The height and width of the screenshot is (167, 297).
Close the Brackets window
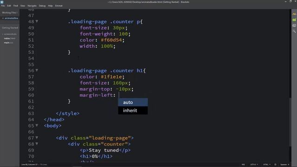point(295,1)
